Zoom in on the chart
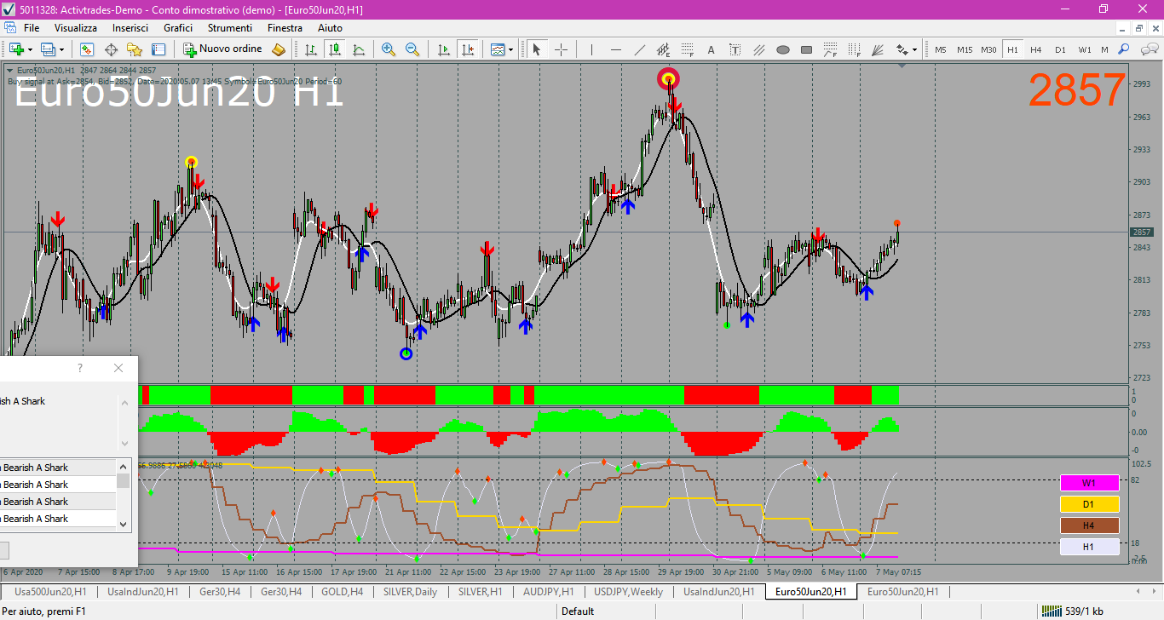 point(389,49)
